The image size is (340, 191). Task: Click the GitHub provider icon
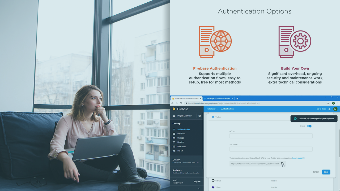[213, 181]
